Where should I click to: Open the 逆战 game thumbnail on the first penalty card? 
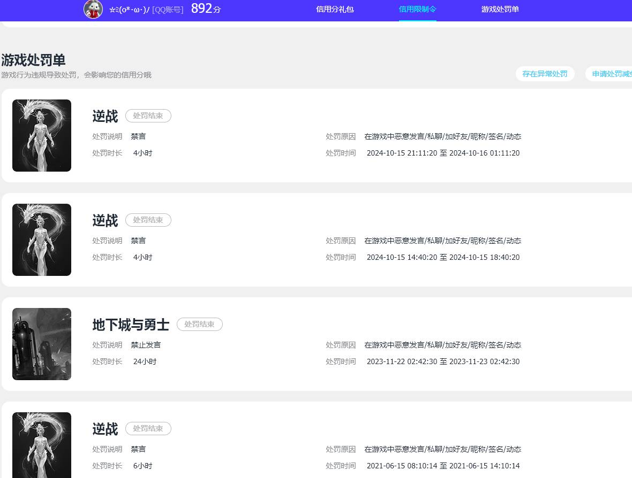click(41, 135)
